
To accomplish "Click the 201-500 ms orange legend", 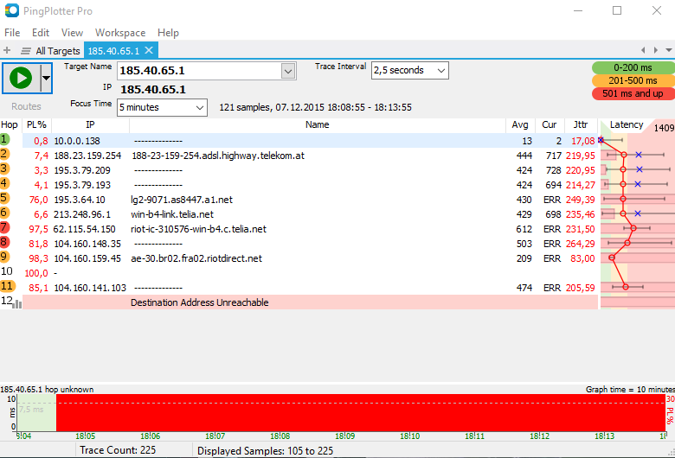I will point(633,80).
